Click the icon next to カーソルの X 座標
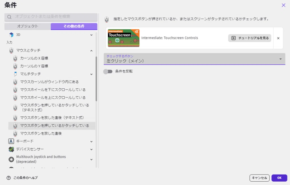Screen dimensions: 290x185 [15, 58]
